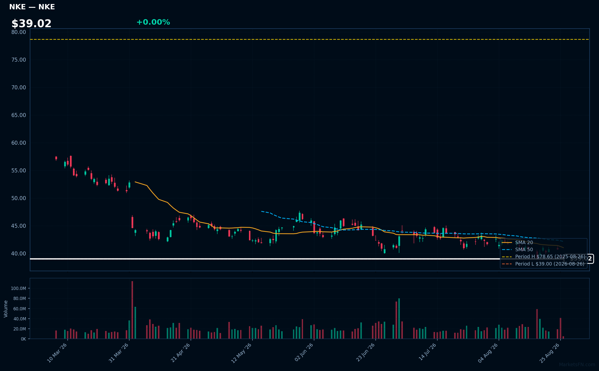599x371 pixels.
Task: Click the 20.0M volume axis label
Action: click(x=20, y=329)
